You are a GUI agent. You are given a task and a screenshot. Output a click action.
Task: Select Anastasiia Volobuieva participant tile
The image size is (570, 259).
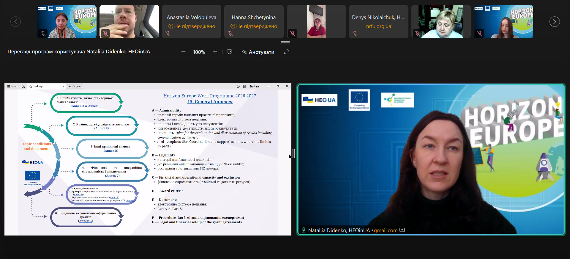coord(191,22)
